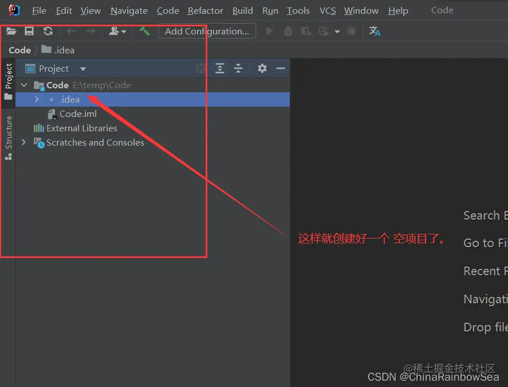The image size is (508, 387).
Task: Collapse the Code root folder
Action: (x=24, y=85)
